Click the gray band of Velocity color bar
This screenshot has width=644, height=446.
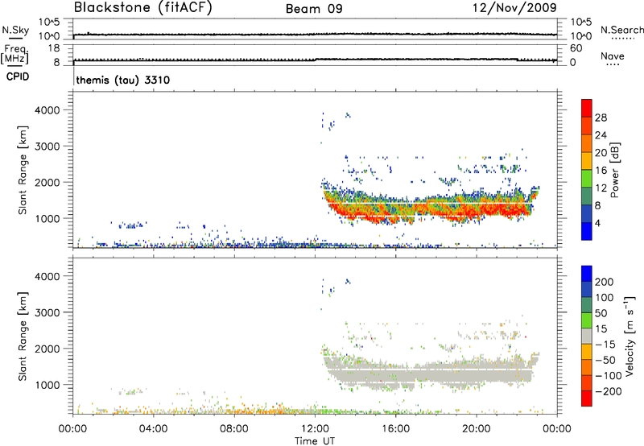click(587, 336)
